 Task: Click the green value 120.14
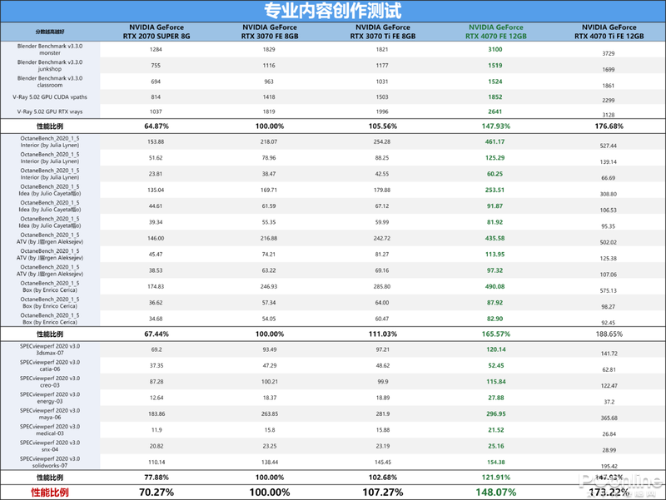click(x=496, y=349)
